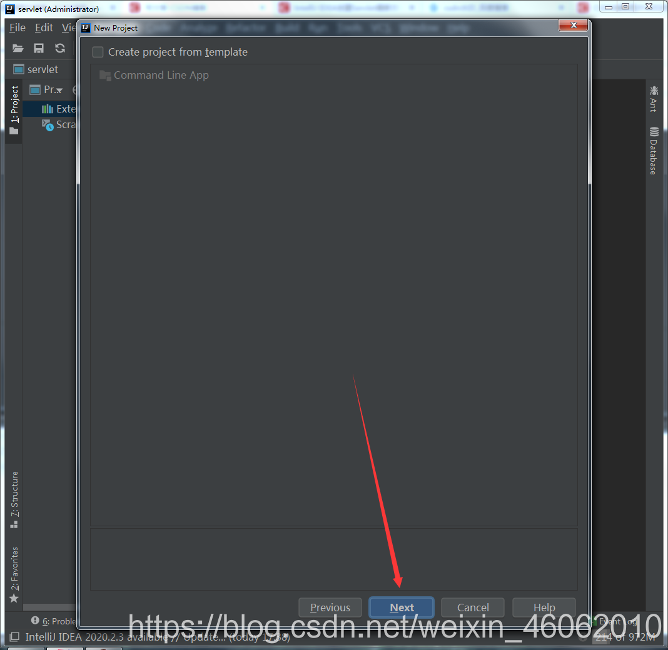The height and width of the screenshot is (650, 668).
Task: Open the 6: Problems tool window
Action: (x=54, y=621)
